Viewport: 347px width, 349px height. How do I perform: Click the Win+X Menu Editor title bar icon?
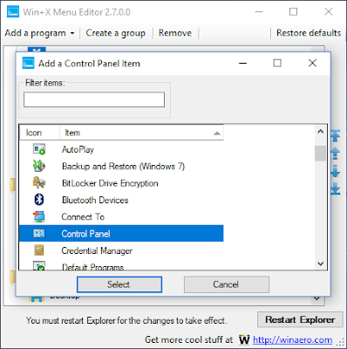click(13, 12)
